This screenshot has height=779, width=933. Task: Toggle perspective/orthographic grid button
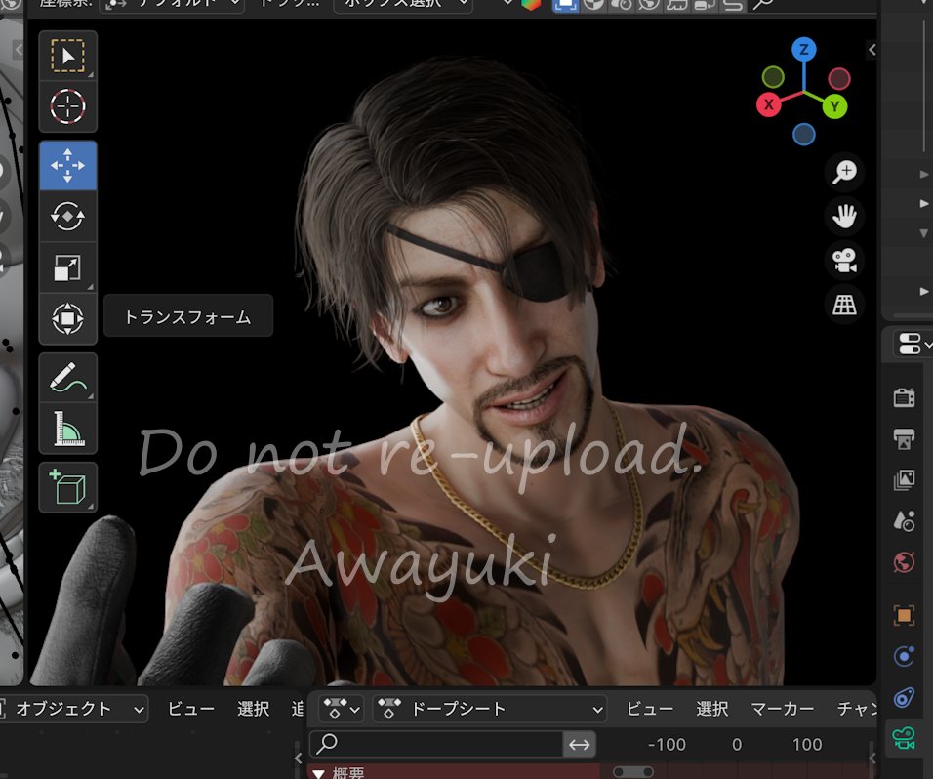click(844, 305)
